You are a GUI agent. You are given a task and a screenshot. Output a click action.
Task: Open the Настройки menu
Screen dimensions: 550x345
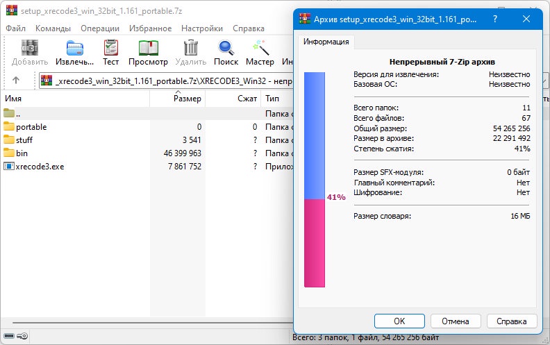point(202,28)
